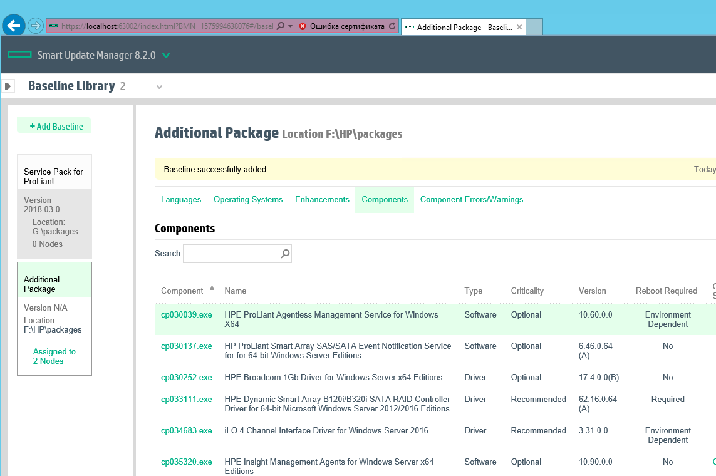Click the browser Forward arrow button

[x=36, y=26]
